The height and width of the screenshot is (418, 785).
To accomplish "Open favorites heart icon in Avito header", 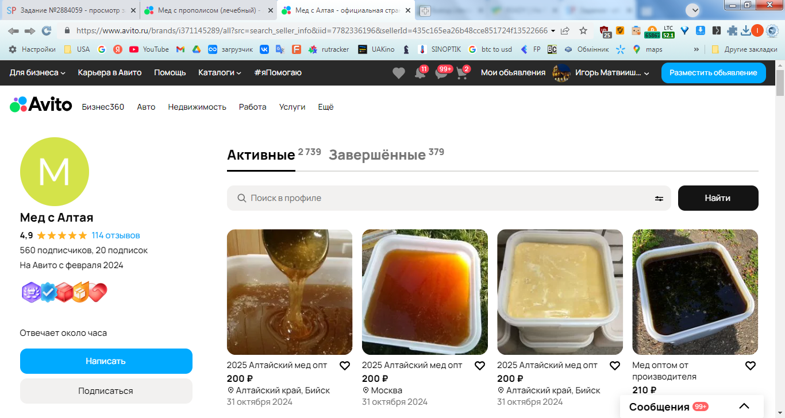I will pyautogui.click(x=399, y=73).
